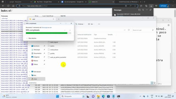
Task: Expand Linux tree node
Action: [x=29, y=79]
